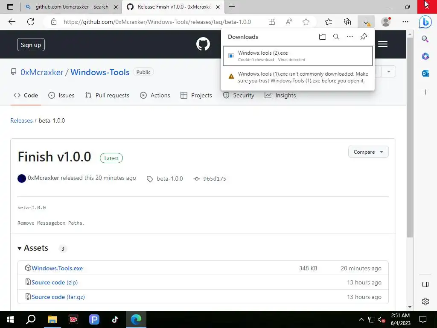This screenshot has width=437, height=328.
Task: Open the Microsoft 365 sidebar icon
Action: point(425,56)
